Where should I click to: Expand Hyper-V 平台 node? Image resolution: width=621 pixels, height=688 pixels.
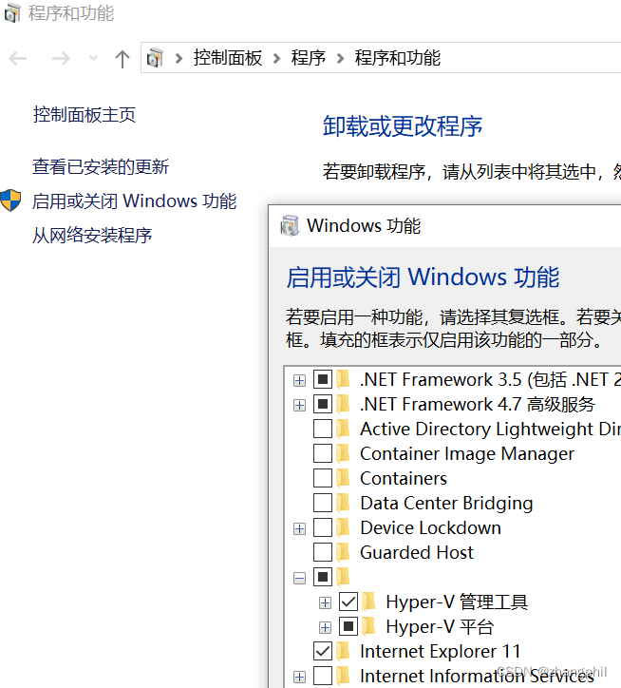(x=325, y=627)
